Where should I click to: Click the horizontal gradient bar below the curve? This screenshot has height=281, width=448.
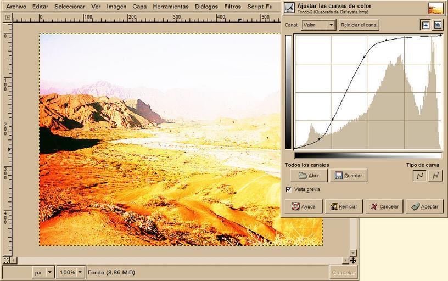[368, 155]
